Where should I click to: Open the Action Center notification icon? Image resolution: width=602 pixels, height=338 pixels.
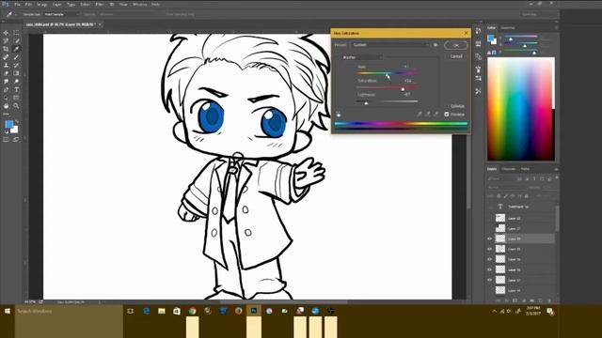pos(550,312)
